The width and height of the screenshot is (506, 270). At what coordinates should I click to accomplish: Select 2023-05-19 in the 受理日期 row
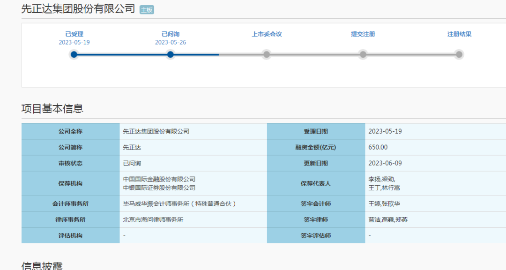tap(385, 131)
